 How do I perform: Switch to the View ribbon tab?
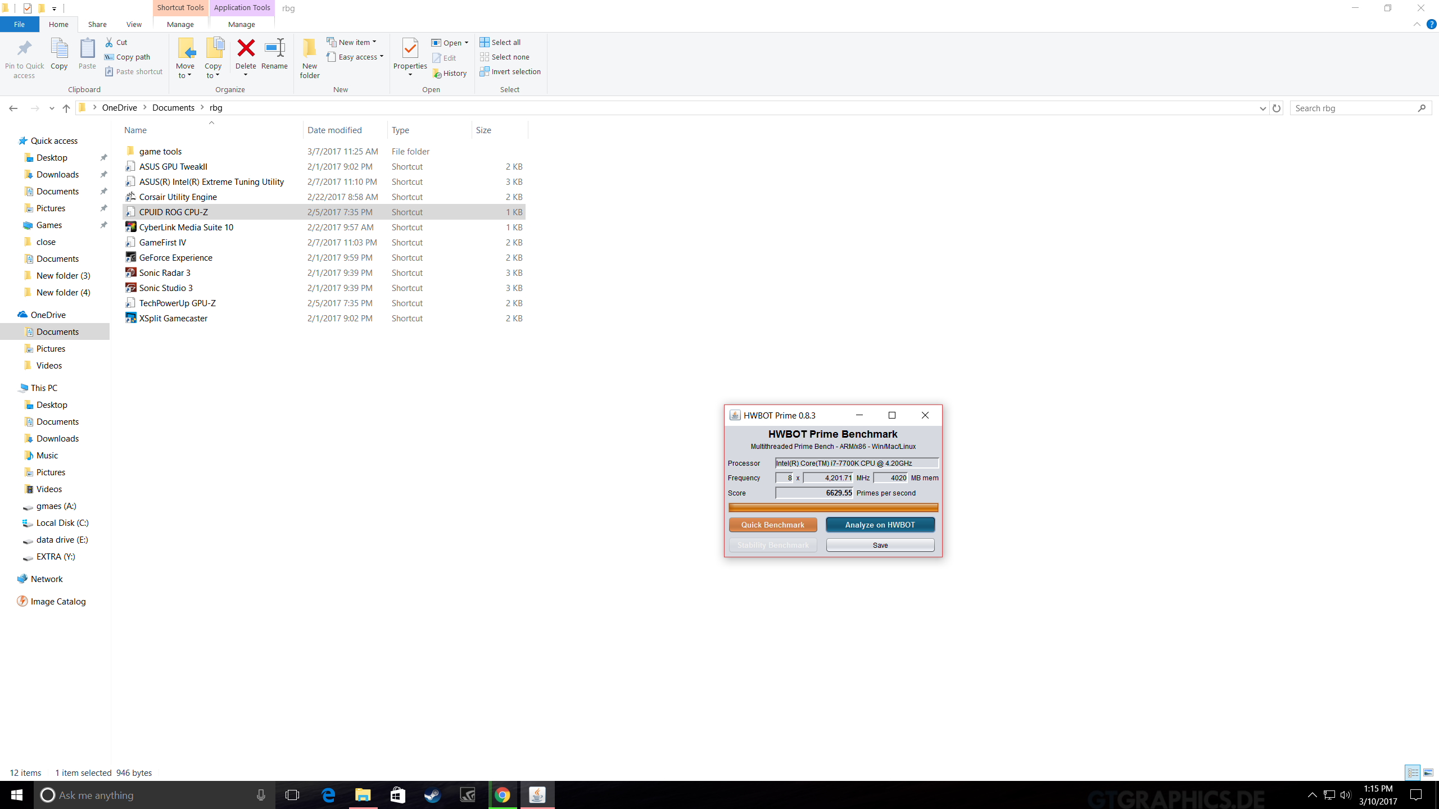pos(134,24)
